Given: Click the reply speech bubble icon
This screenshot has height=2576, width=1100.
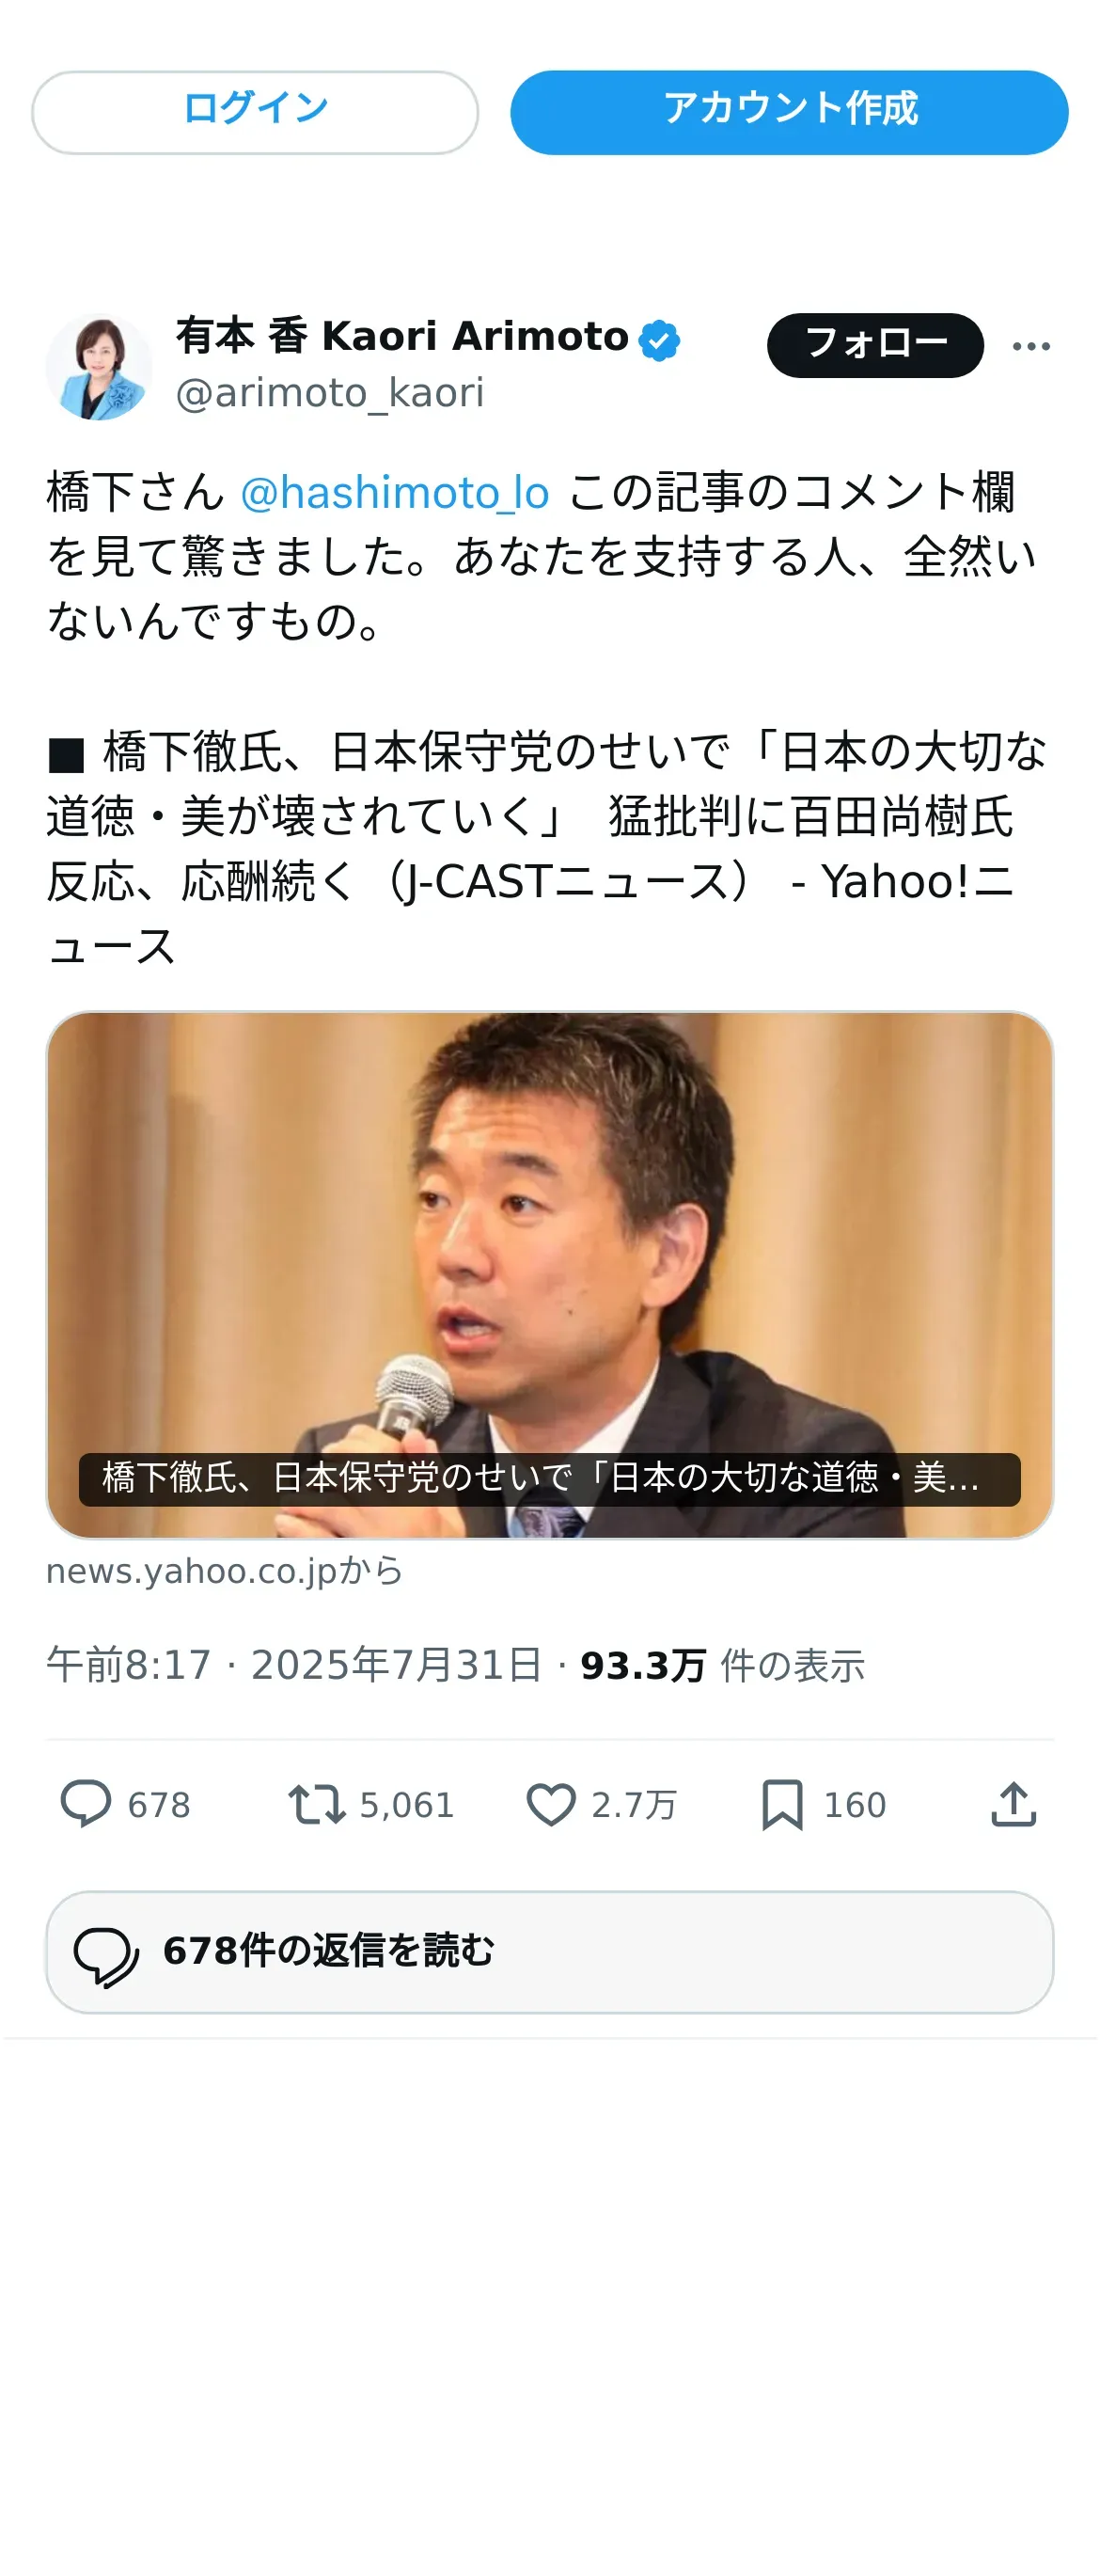Looking at the screenshot, I should [86, 1804].
